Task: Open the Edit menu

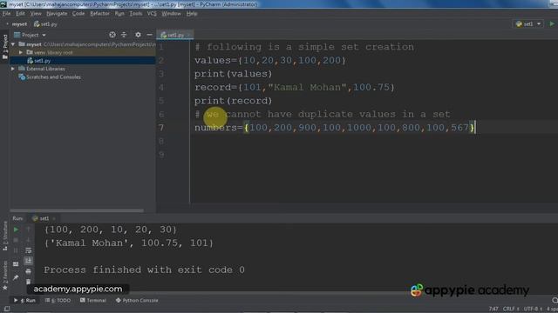Action: coord(20,14)
